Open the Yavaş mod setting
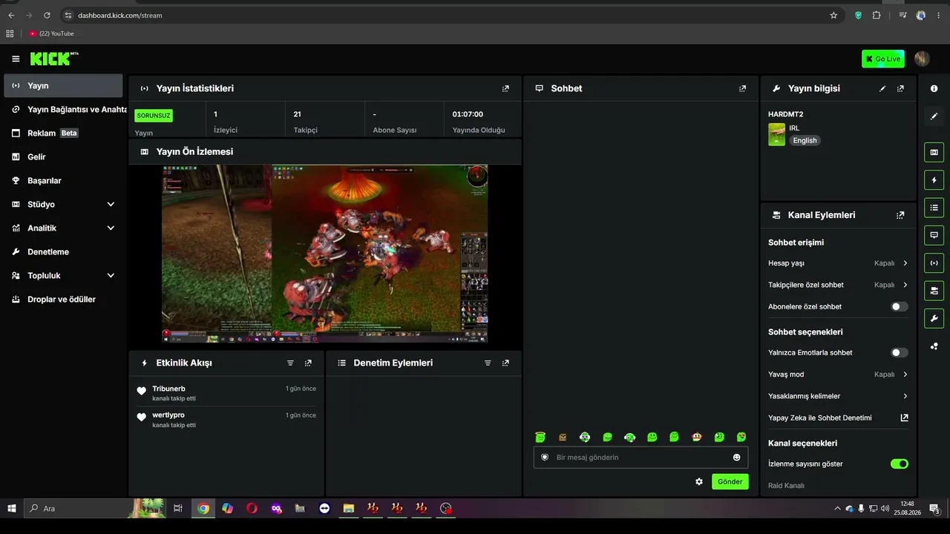This screenshot has width=950, height=534. point(838,375)
